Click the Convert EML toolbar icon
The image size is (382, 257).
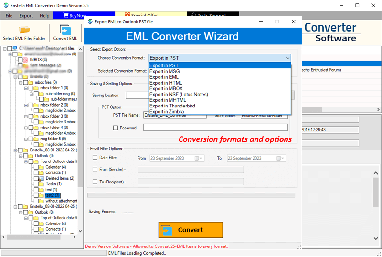tap(65, 30)
